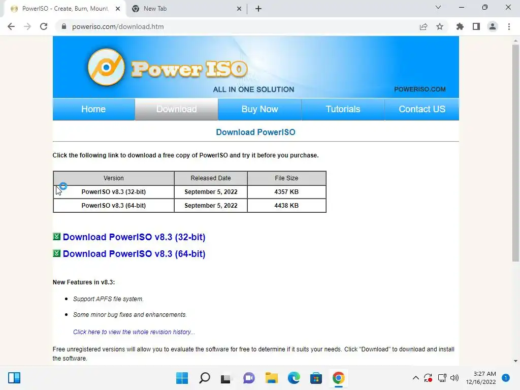This screenshot has height=390, width=520.
Task: Bookmark this page with the star
Action: pos(440,26)
